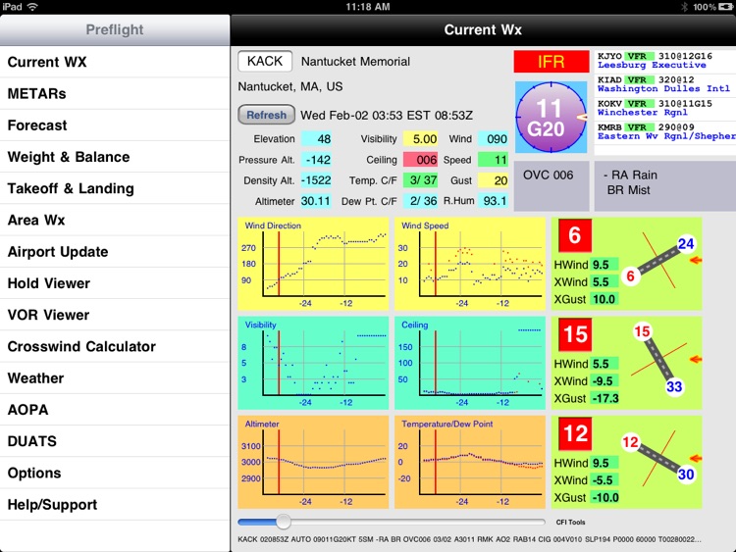Select Forecast menu row
This screenshot has height=552, width=736.
(x=115, y=125)
